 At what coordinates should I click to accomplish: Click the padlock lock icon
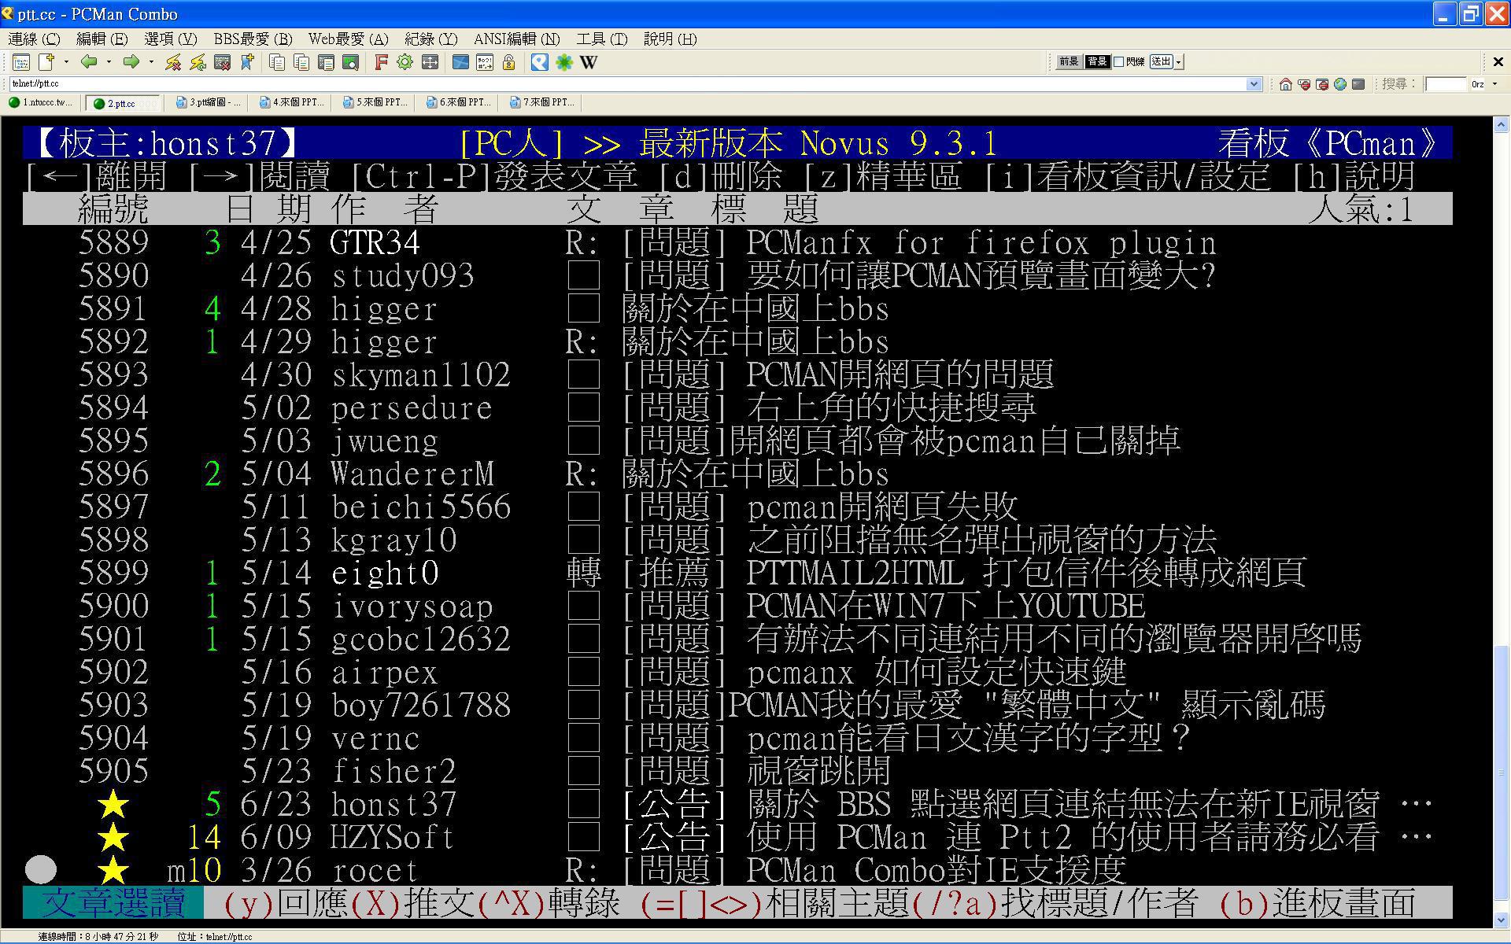(x=509, y=62)
